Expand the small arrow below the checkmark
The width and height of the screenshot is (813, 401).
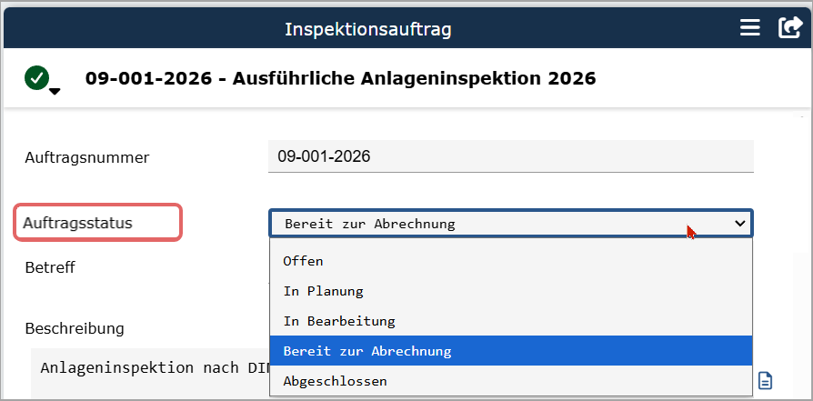point(55,92)
